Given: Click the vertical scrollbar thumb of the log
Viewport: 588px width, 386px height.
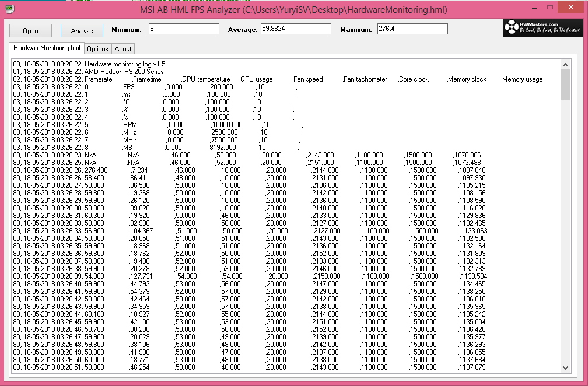Looking at the screenshot, I should [x=565, y=85].
